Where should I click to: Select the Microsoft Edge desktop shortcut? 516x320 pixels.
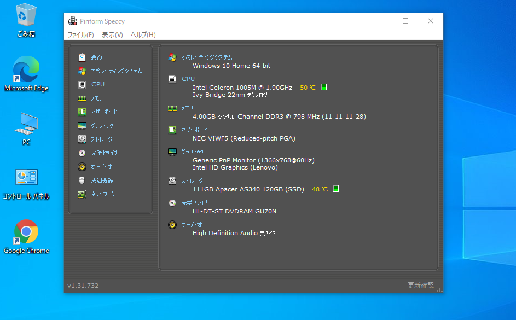coord(26,74)
